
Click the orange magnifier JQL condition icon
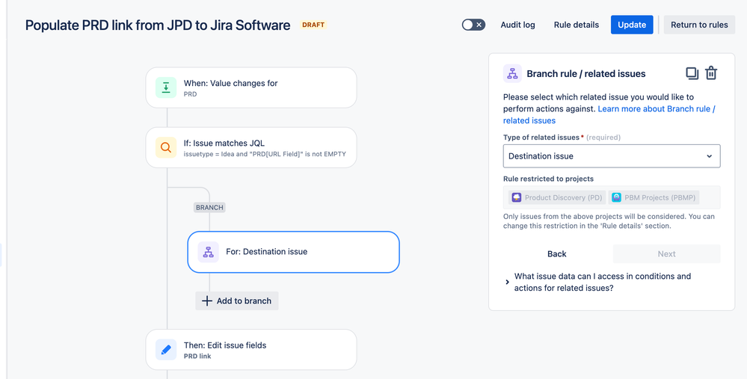point(166,147)
